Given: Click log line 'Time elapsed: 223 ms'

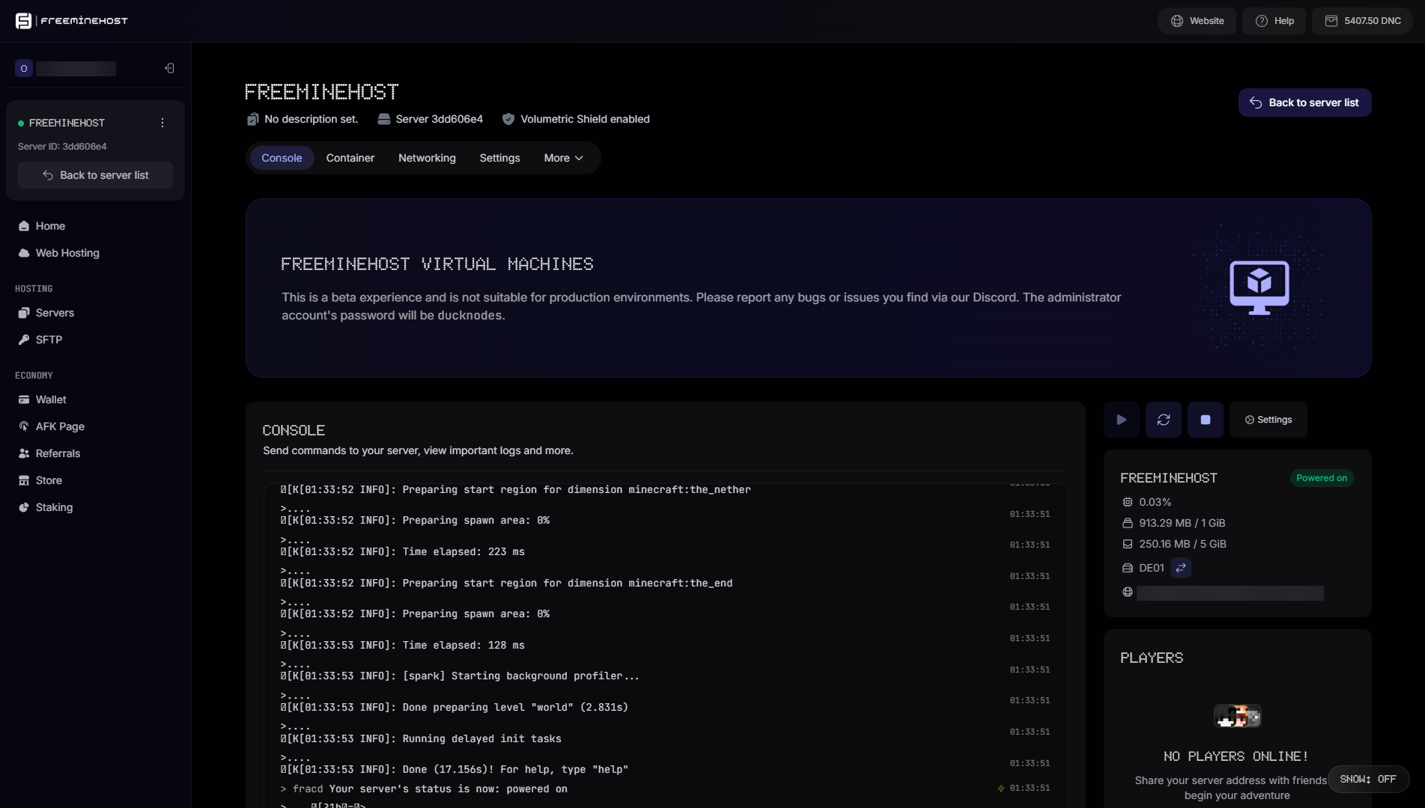Looking at the screenshot, I should [x=464, y=551].
